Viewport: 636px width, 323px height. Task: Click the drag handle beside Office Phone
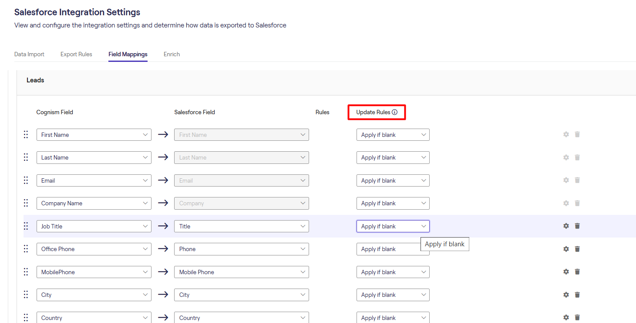tap(26, 249)
